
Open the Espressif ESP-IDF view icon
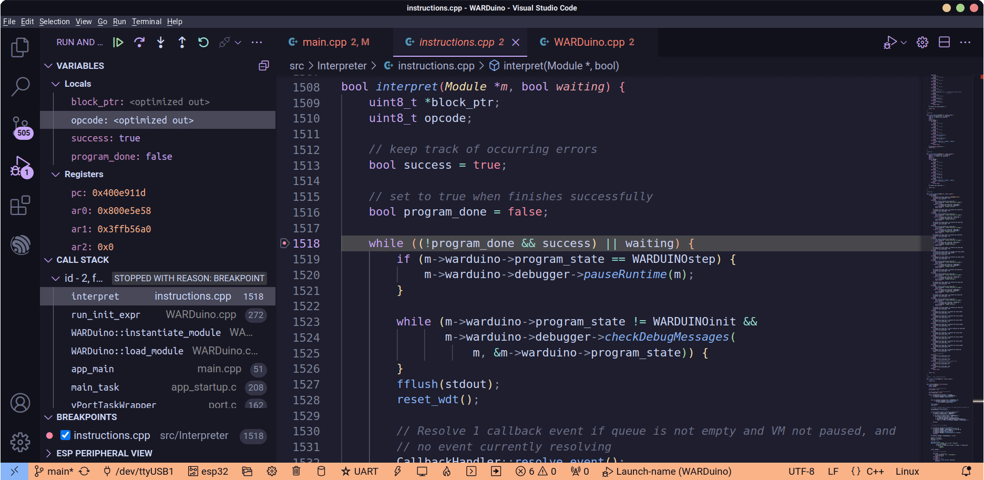tap(20, 244)
